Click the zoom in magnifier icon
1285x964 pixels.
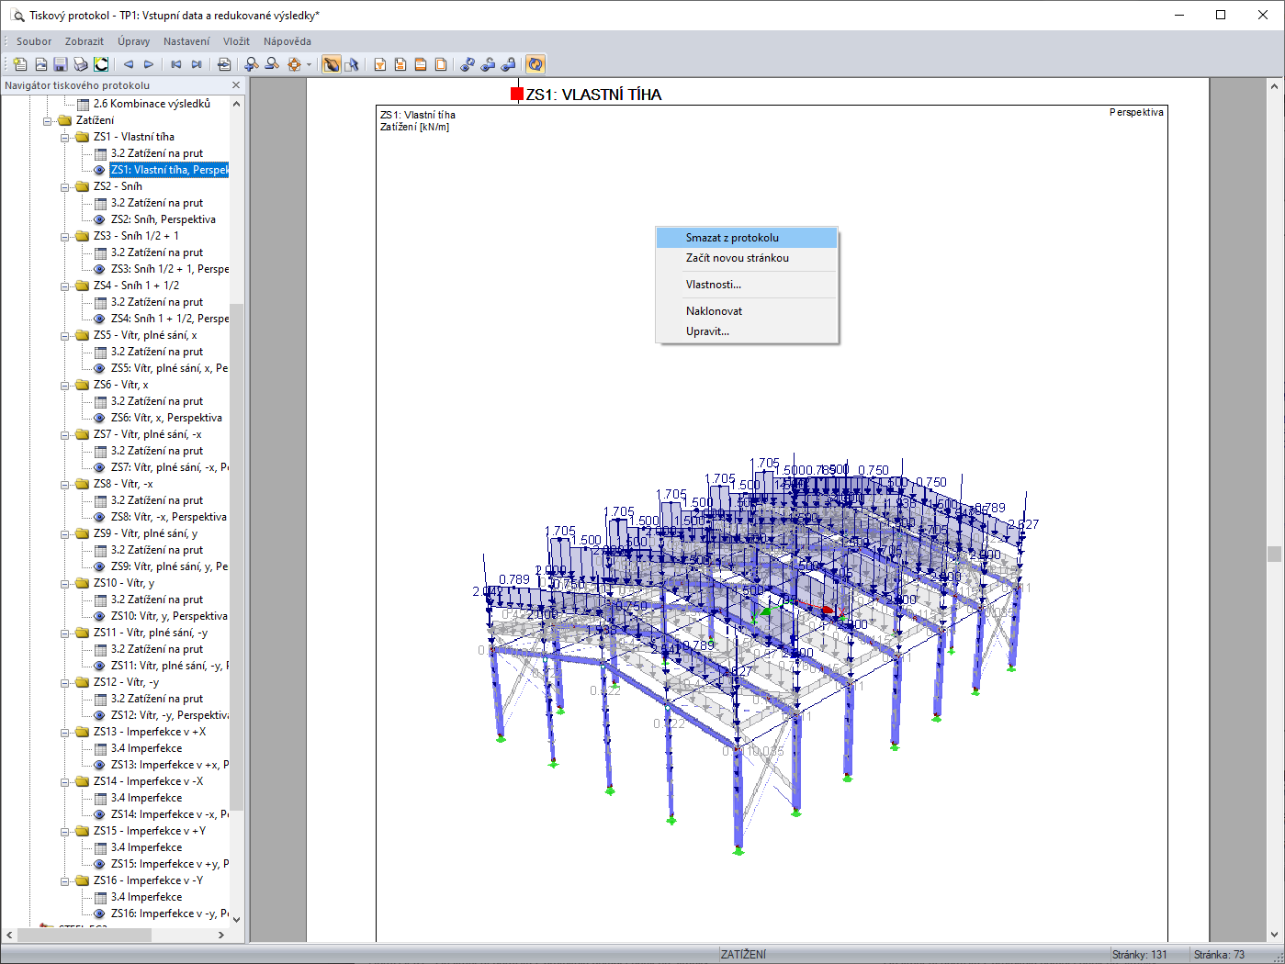252,64
